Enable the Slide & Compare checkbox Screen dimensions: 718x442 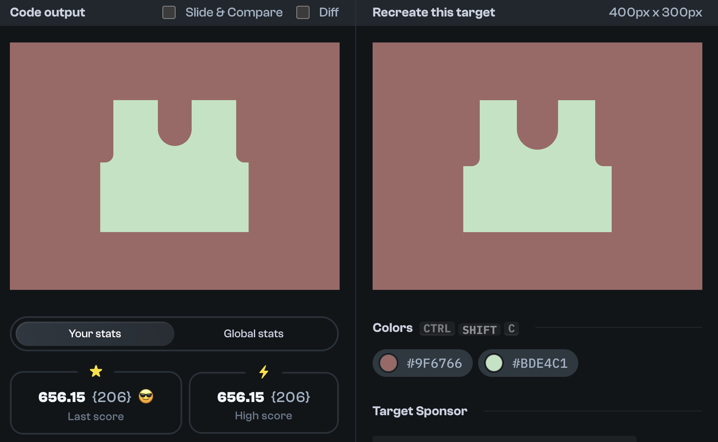[x=169, y=12]
